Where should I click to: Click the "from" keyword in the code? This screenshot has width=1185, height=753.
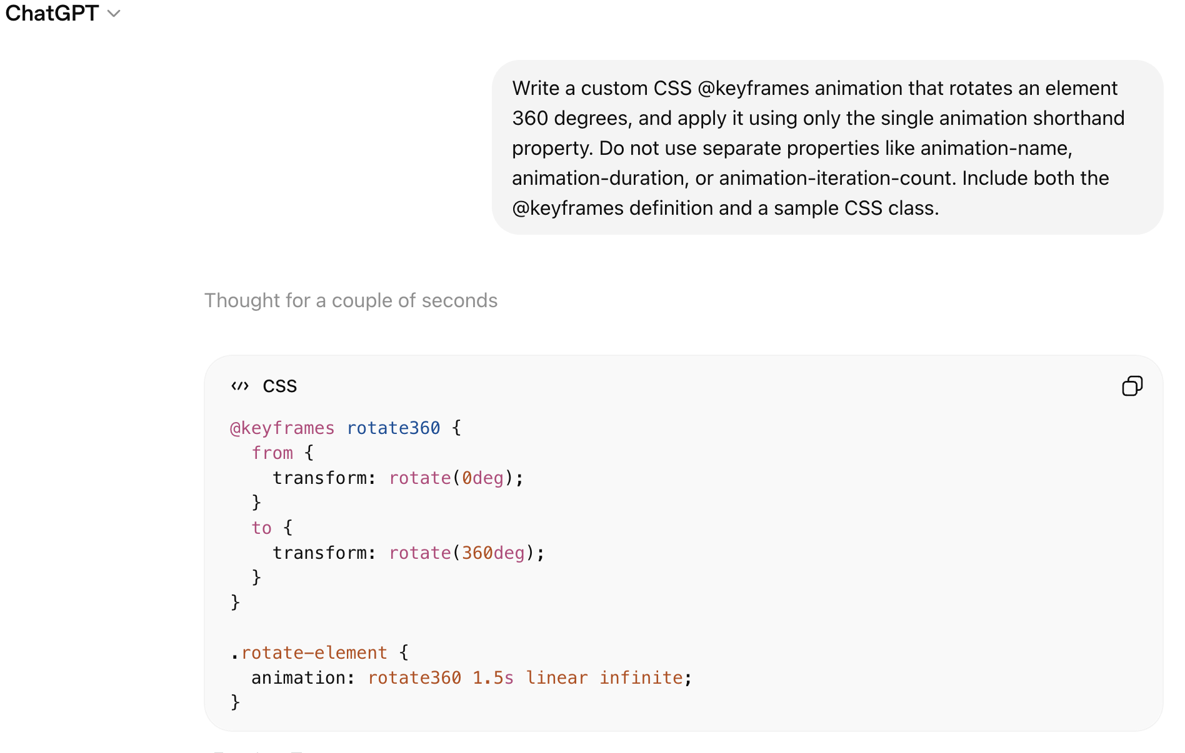[x=272, y=453]
